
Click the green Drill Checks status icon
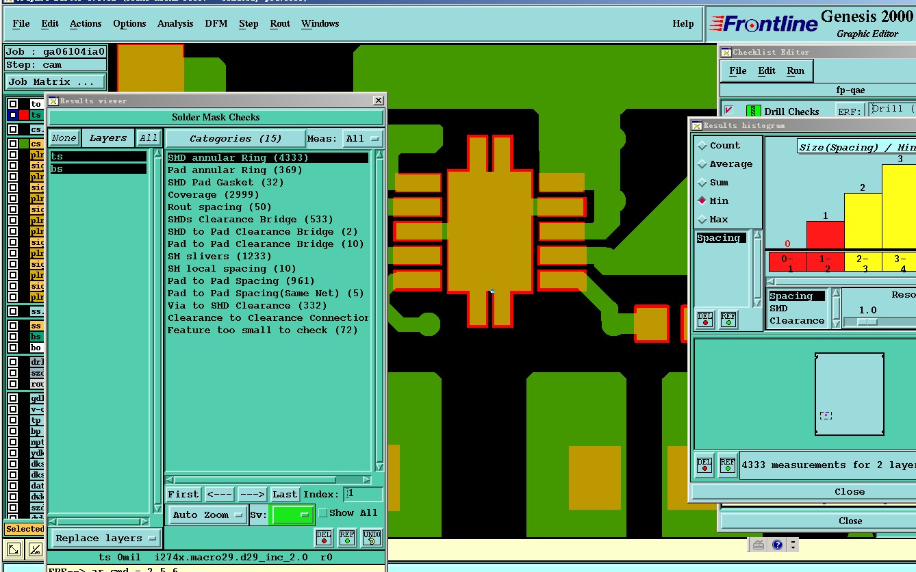click(754, 112)
